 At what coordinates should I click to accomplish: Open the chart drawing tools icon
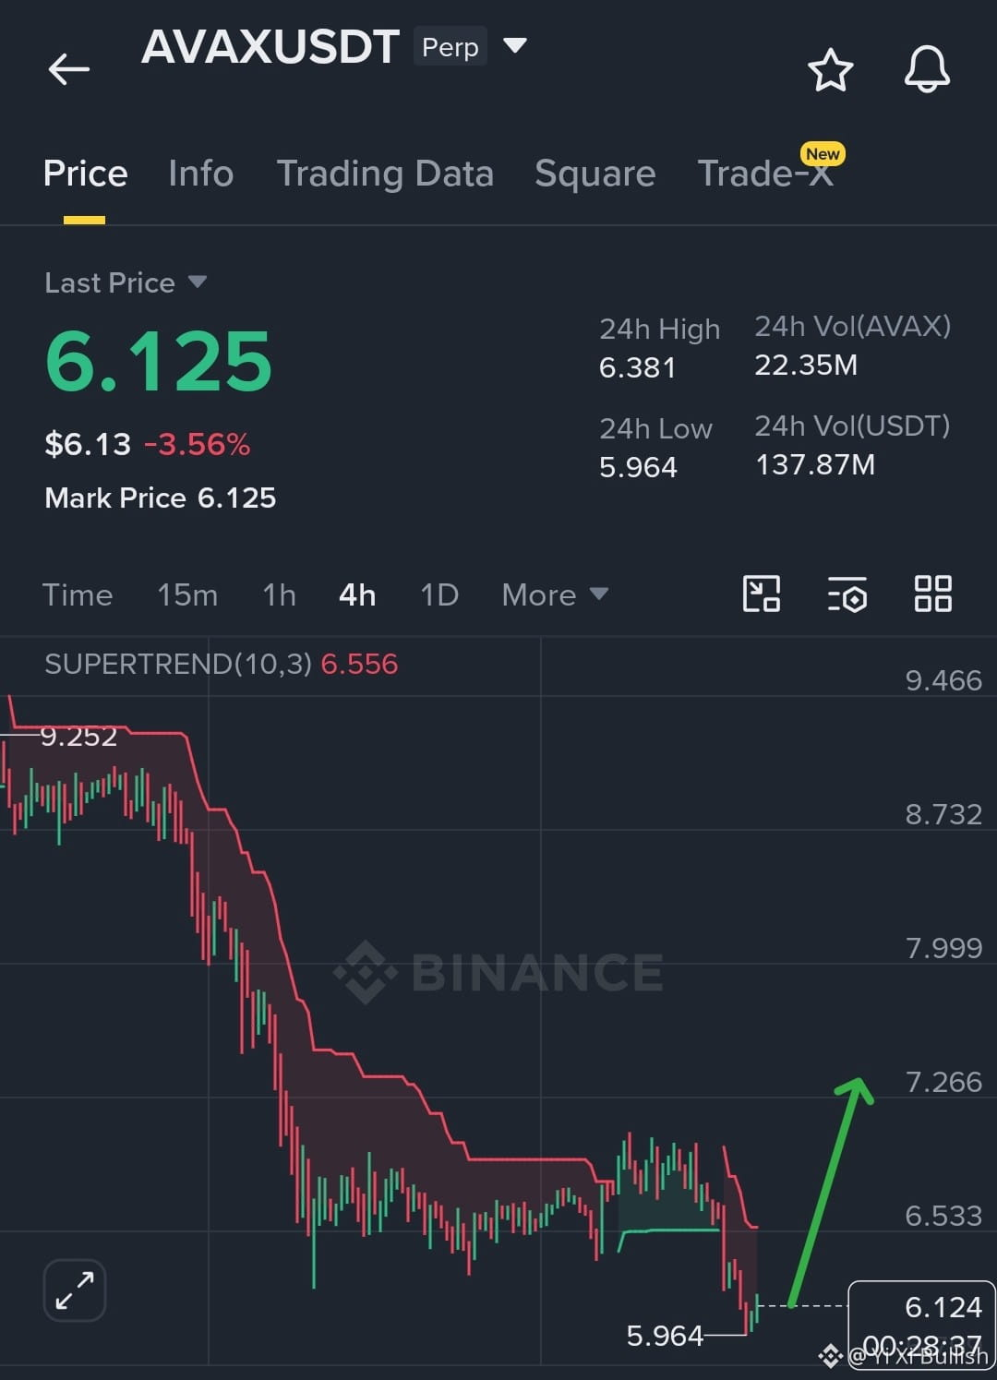coord(762,594)
